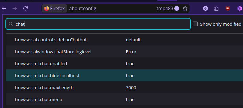Select the browser.aiwindow.chatStore.loglevel preference
243x108 pixels.
[53, 52]
